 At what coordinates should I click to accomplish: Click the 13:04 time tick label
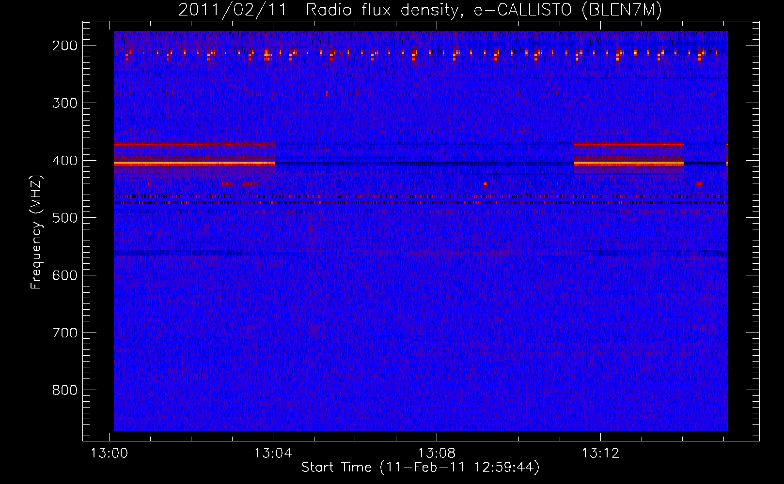[x=273, y=454]
